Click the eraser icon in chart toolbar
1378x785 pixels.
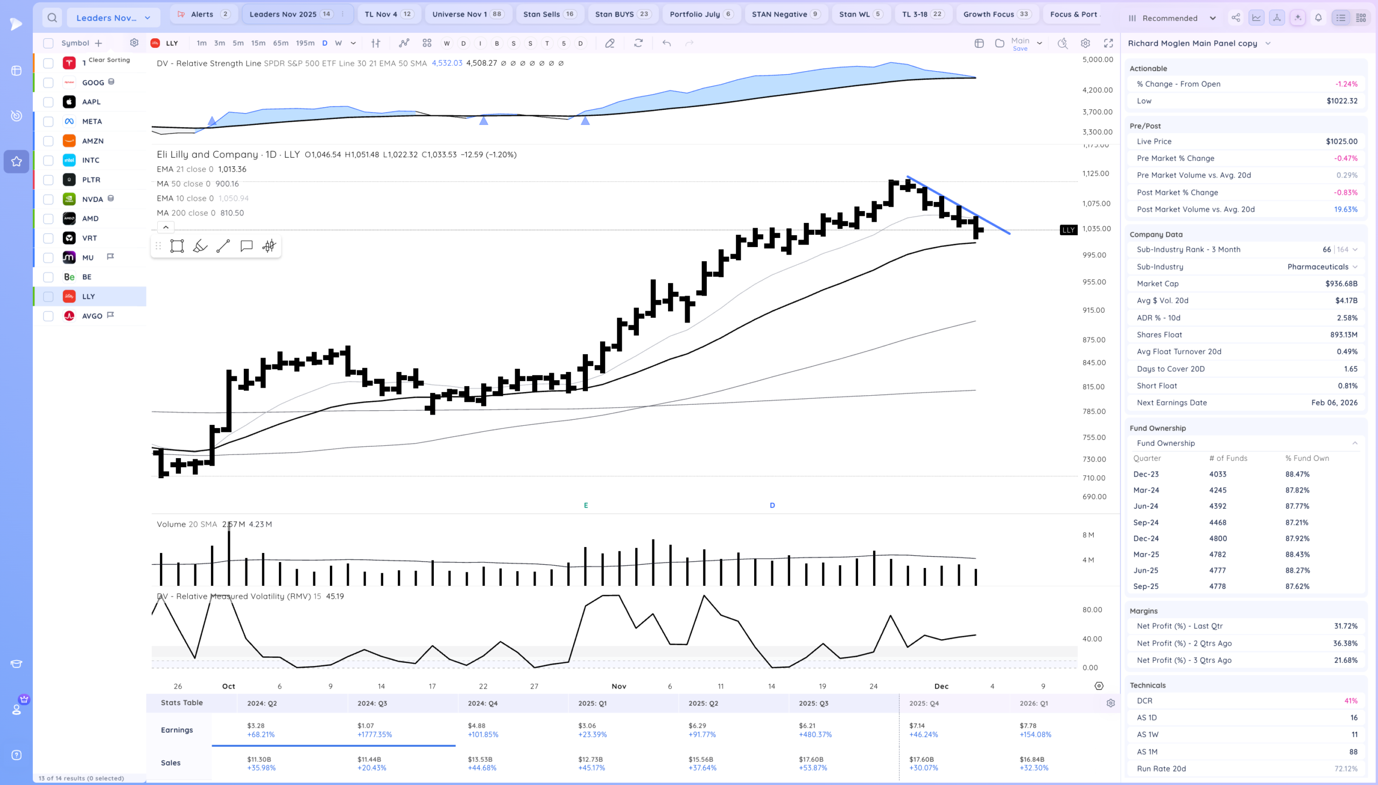click(609, 43)
